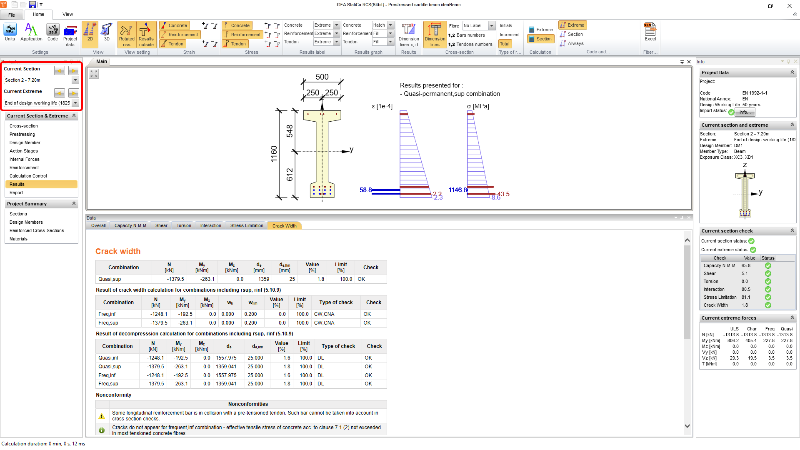Click the fit-to-view icon in Main window

(x=94, y=74)
